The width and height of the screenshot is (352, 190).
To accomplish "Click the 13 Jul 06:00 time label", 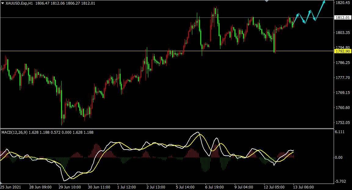I will click(x=303, y=187).
